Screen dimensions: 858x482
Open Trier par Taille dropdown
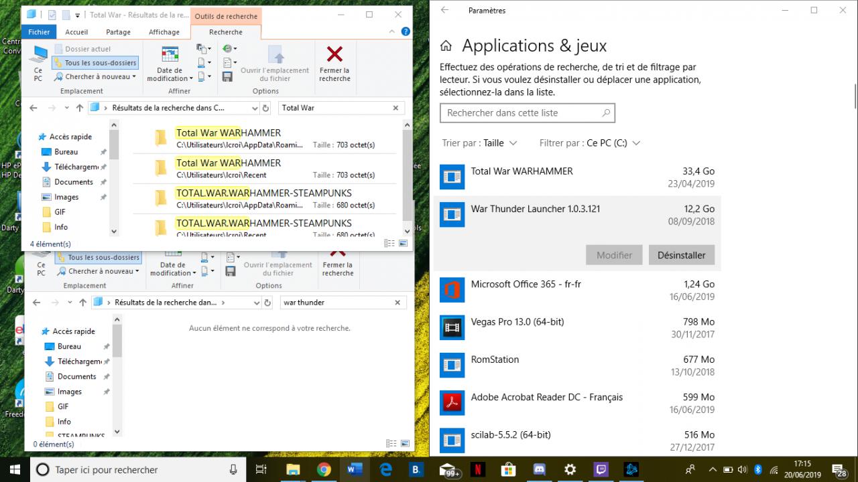coord(479,143)
